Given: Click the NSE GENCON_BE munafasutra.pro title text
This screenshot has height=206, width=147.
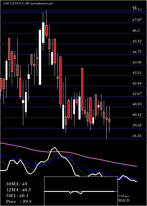Looking at the screenshot, I should [x=28, y=4].
